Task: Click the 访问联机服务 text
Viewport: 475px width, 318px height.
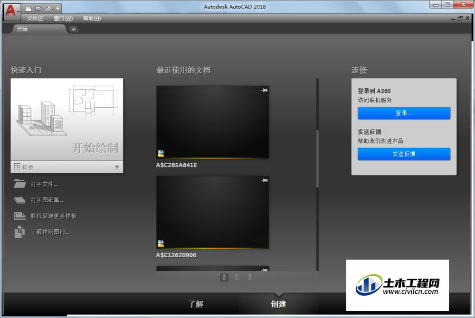Action: tap(375, 100)
